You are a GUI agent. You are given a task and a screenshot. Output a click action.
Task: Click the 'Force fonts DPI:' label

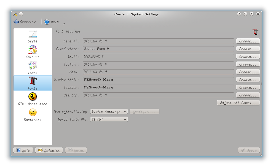(x=73, y=119)
